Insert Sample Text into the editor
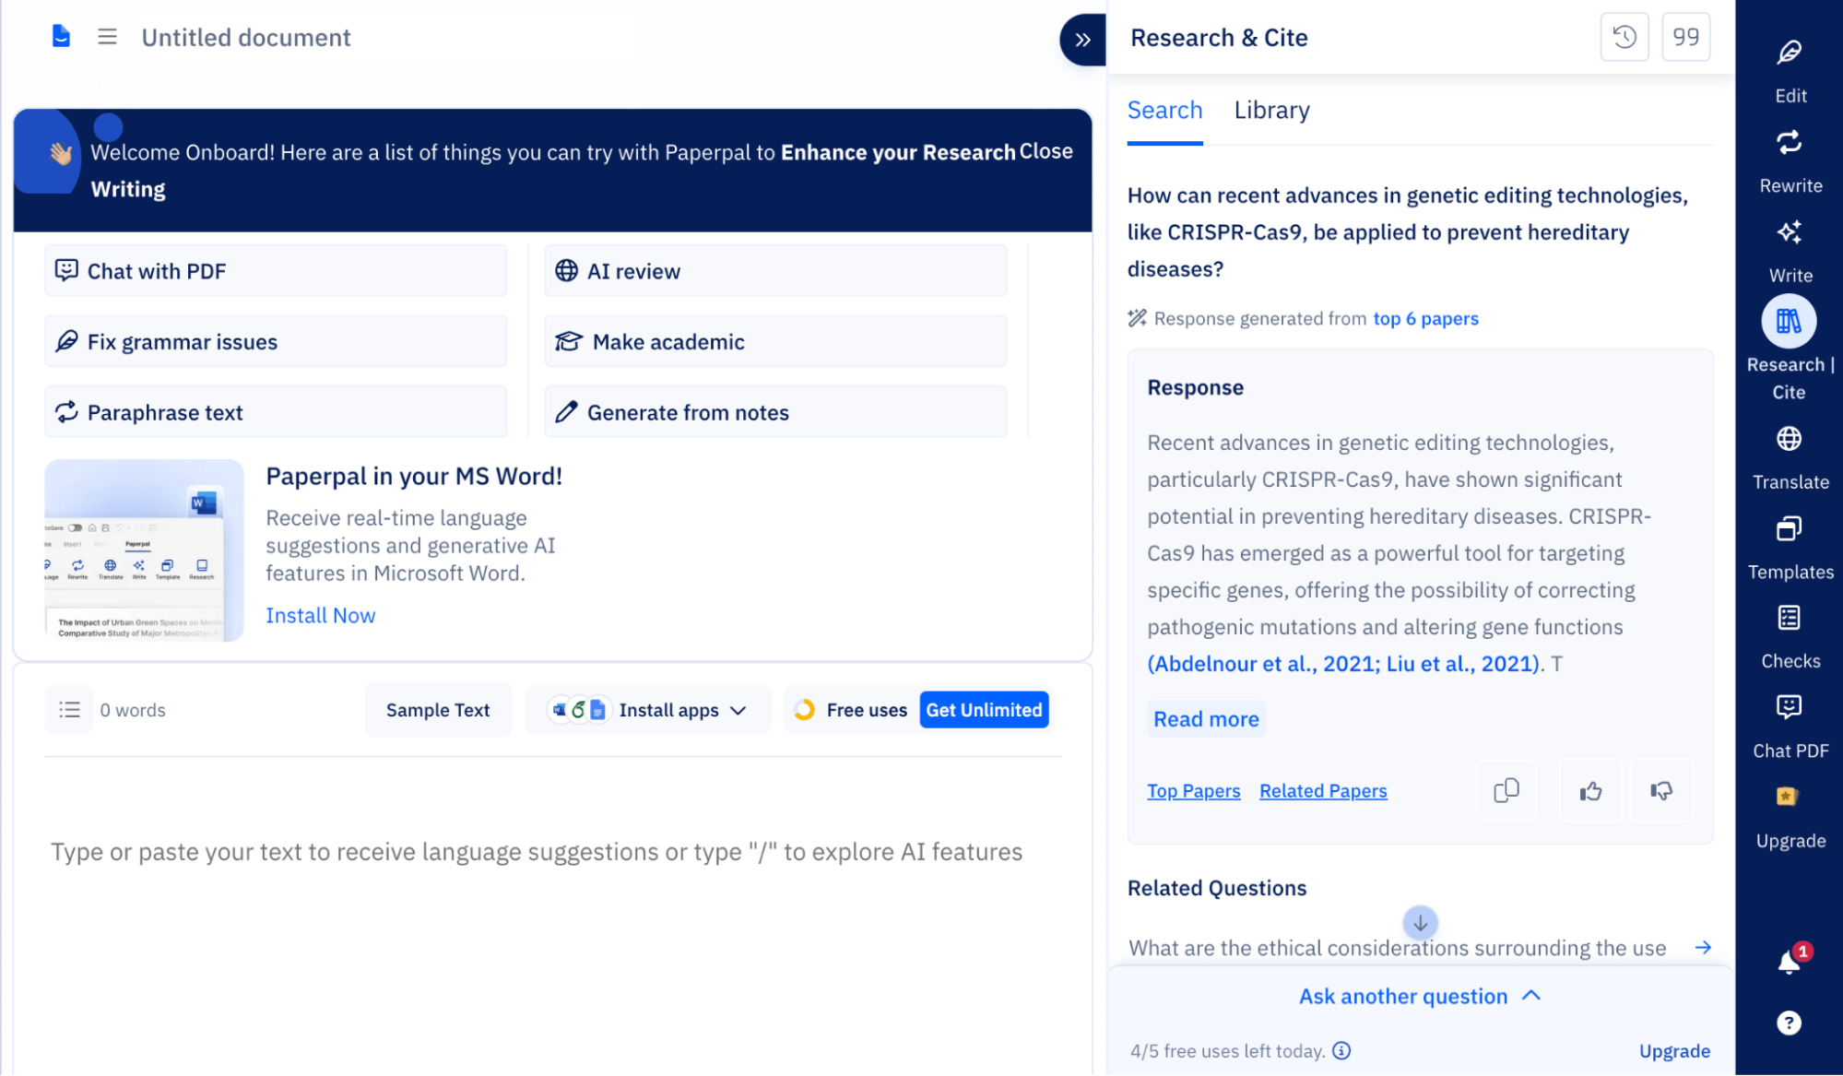Screen dimensions: 1843x1076 point(438,709)
